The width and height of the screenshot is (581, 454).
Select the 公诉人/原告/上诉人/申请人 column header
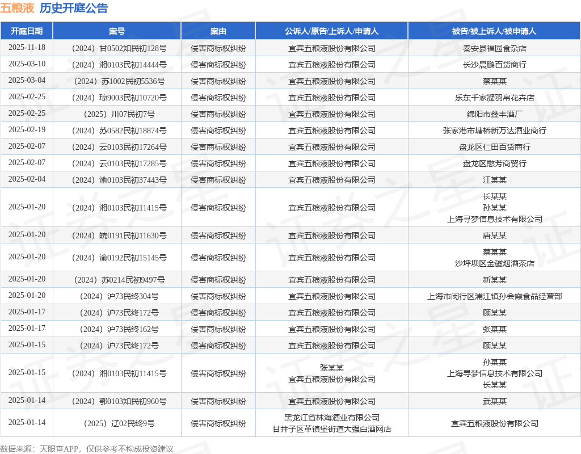[331, 31]
